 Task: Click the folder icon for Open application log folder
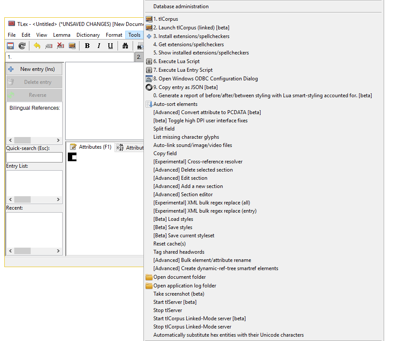pyautogui.click(x=149, y=286)
